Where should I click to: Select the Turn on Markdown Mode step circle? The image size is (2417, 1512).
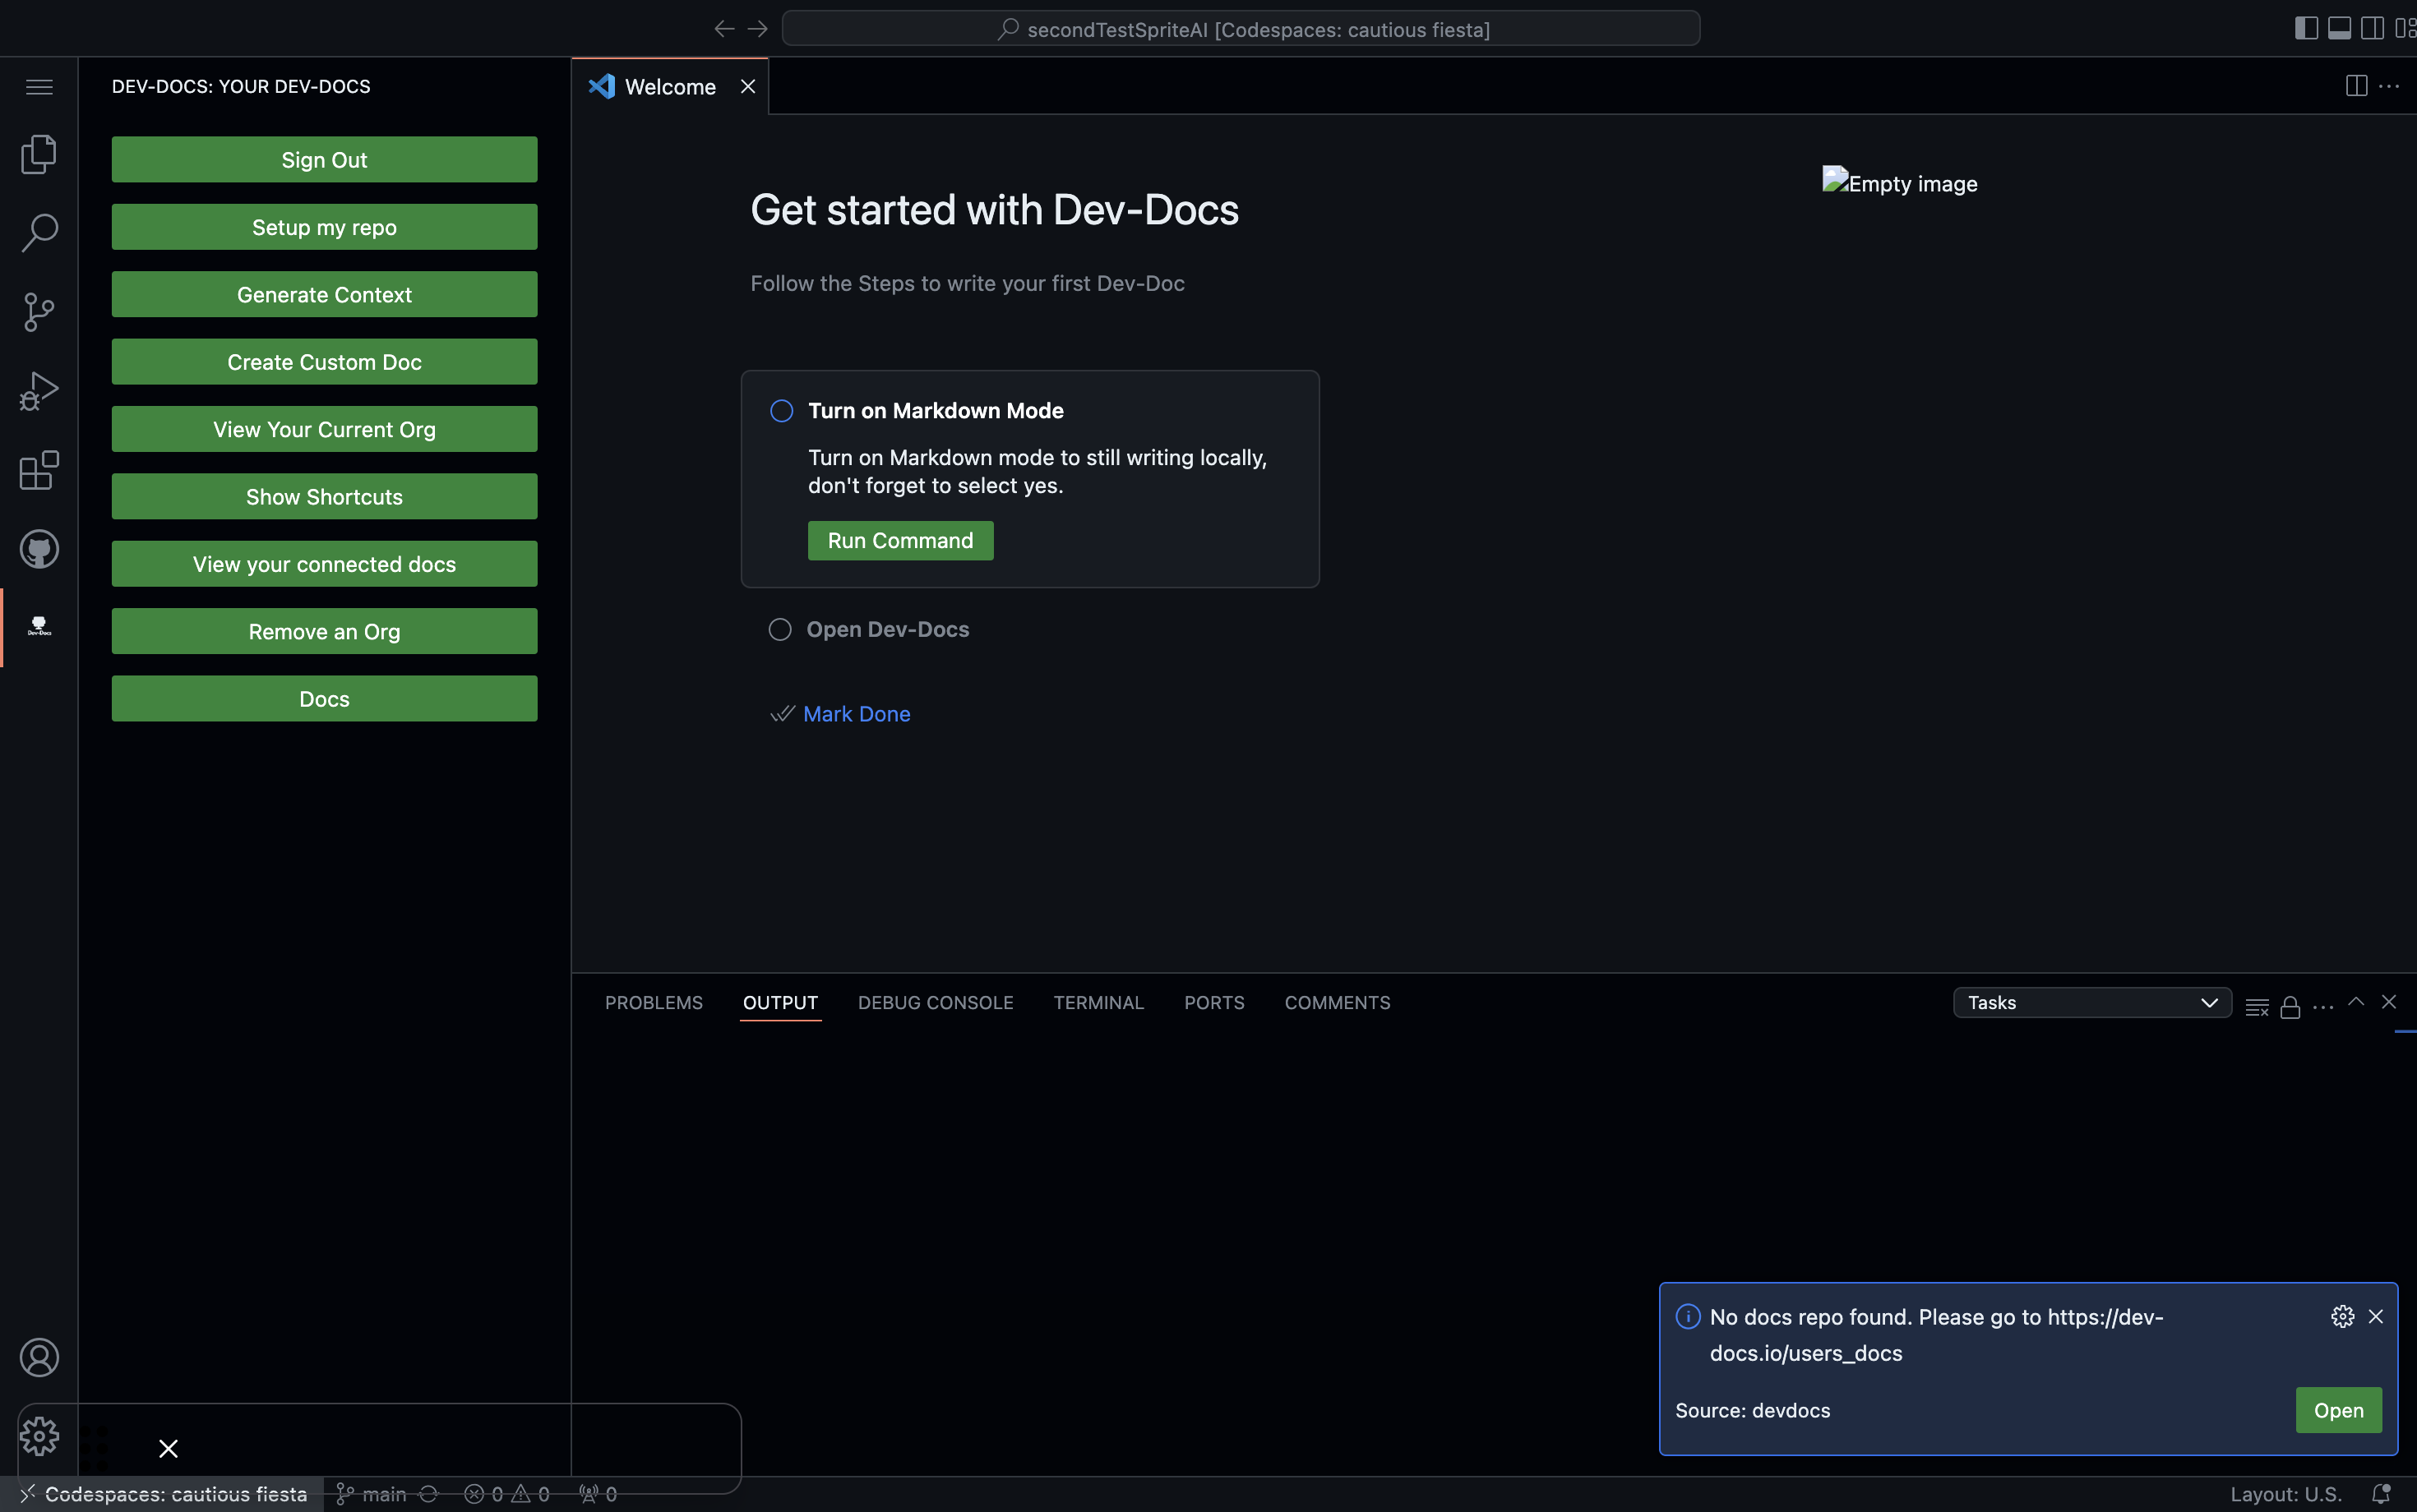point(781,411)
